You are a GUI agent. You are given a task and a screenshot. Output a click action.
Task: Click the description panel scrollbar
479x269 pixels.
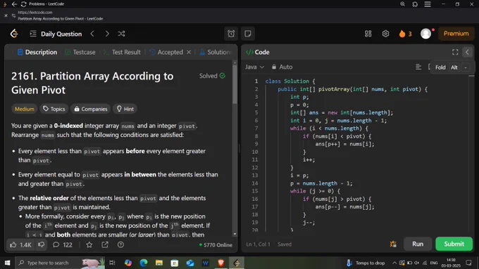(x=235, y=85)
